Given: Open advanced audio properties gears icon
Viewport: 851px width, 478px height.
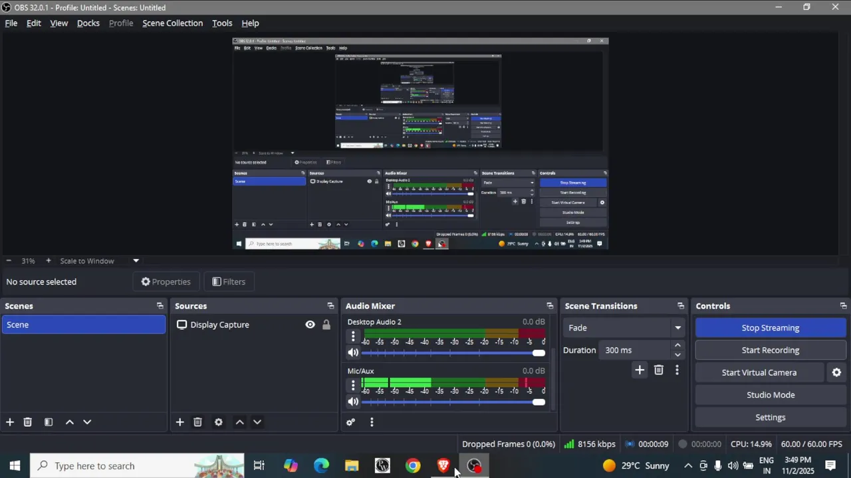Looking at the screenshot, I should (x=351, y=422).
